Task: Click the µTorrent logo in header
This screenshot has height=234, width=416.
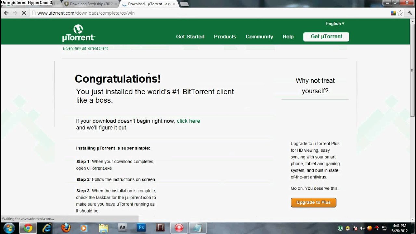Action: coord(79,33)
